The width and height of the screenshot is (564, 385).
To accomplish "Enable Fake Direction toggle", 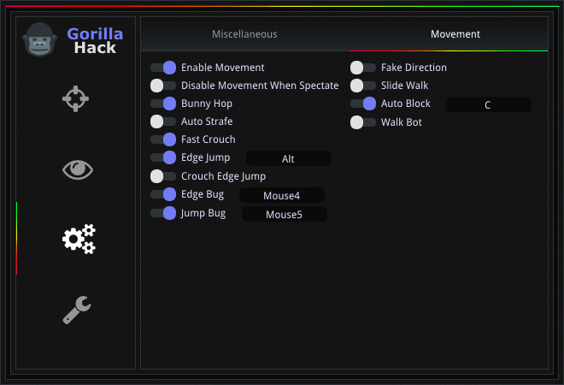I will [x=363, y=68].
